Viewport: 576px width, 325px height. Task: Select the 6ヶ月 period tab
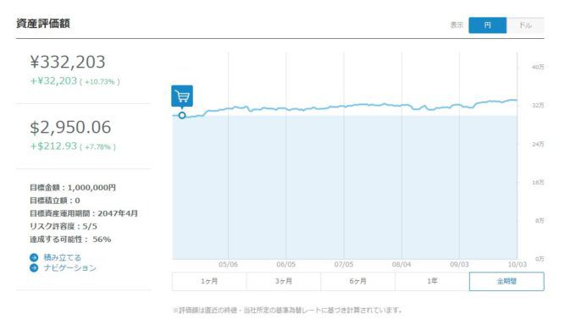357,281
